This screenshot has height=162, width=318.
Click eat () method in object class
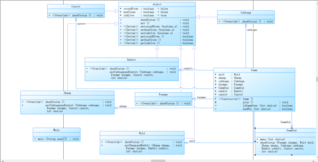tap(154, 23)
